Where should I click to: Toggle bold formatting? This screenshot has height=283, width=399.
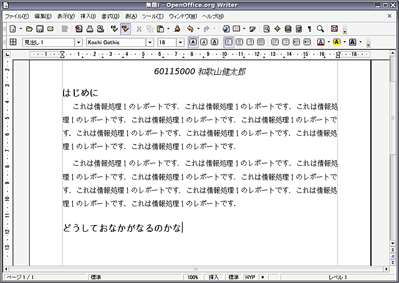193,42
